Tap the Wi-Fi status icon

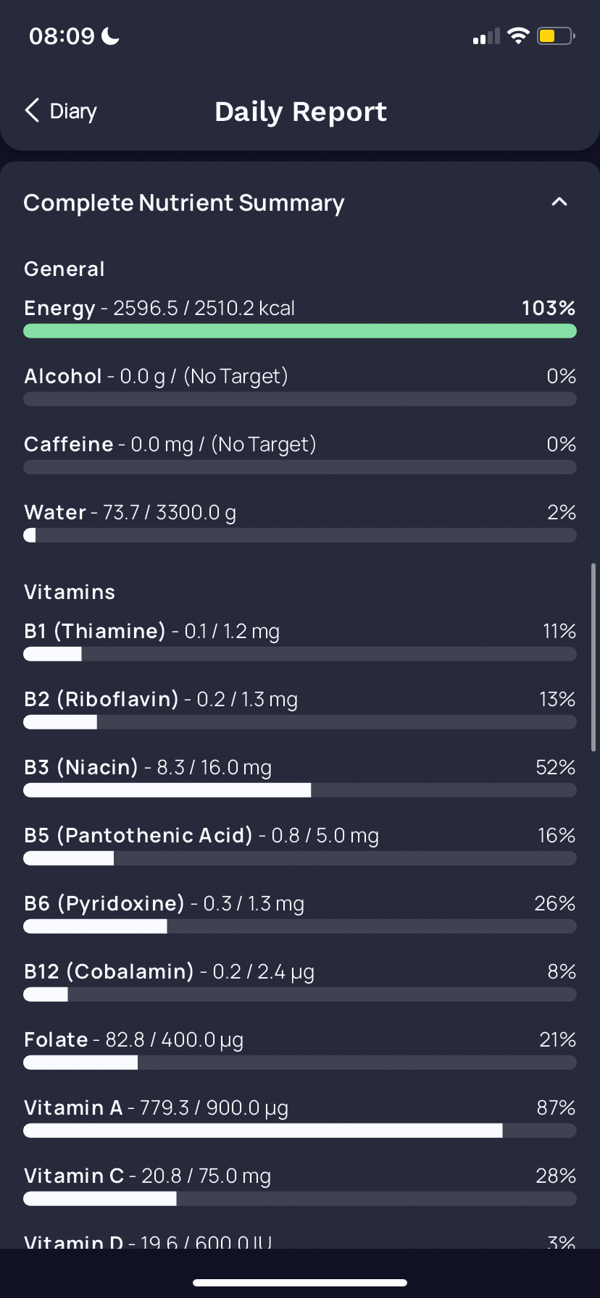click(x=518, y=36)
